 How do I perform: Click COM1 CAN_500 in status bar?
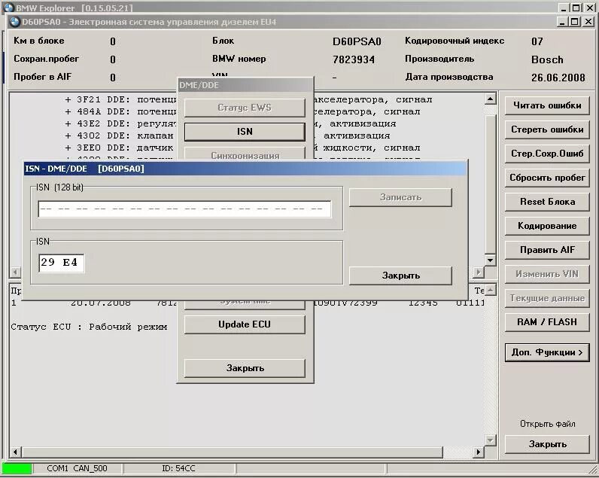pyautogui.click(x=77, y=468)
